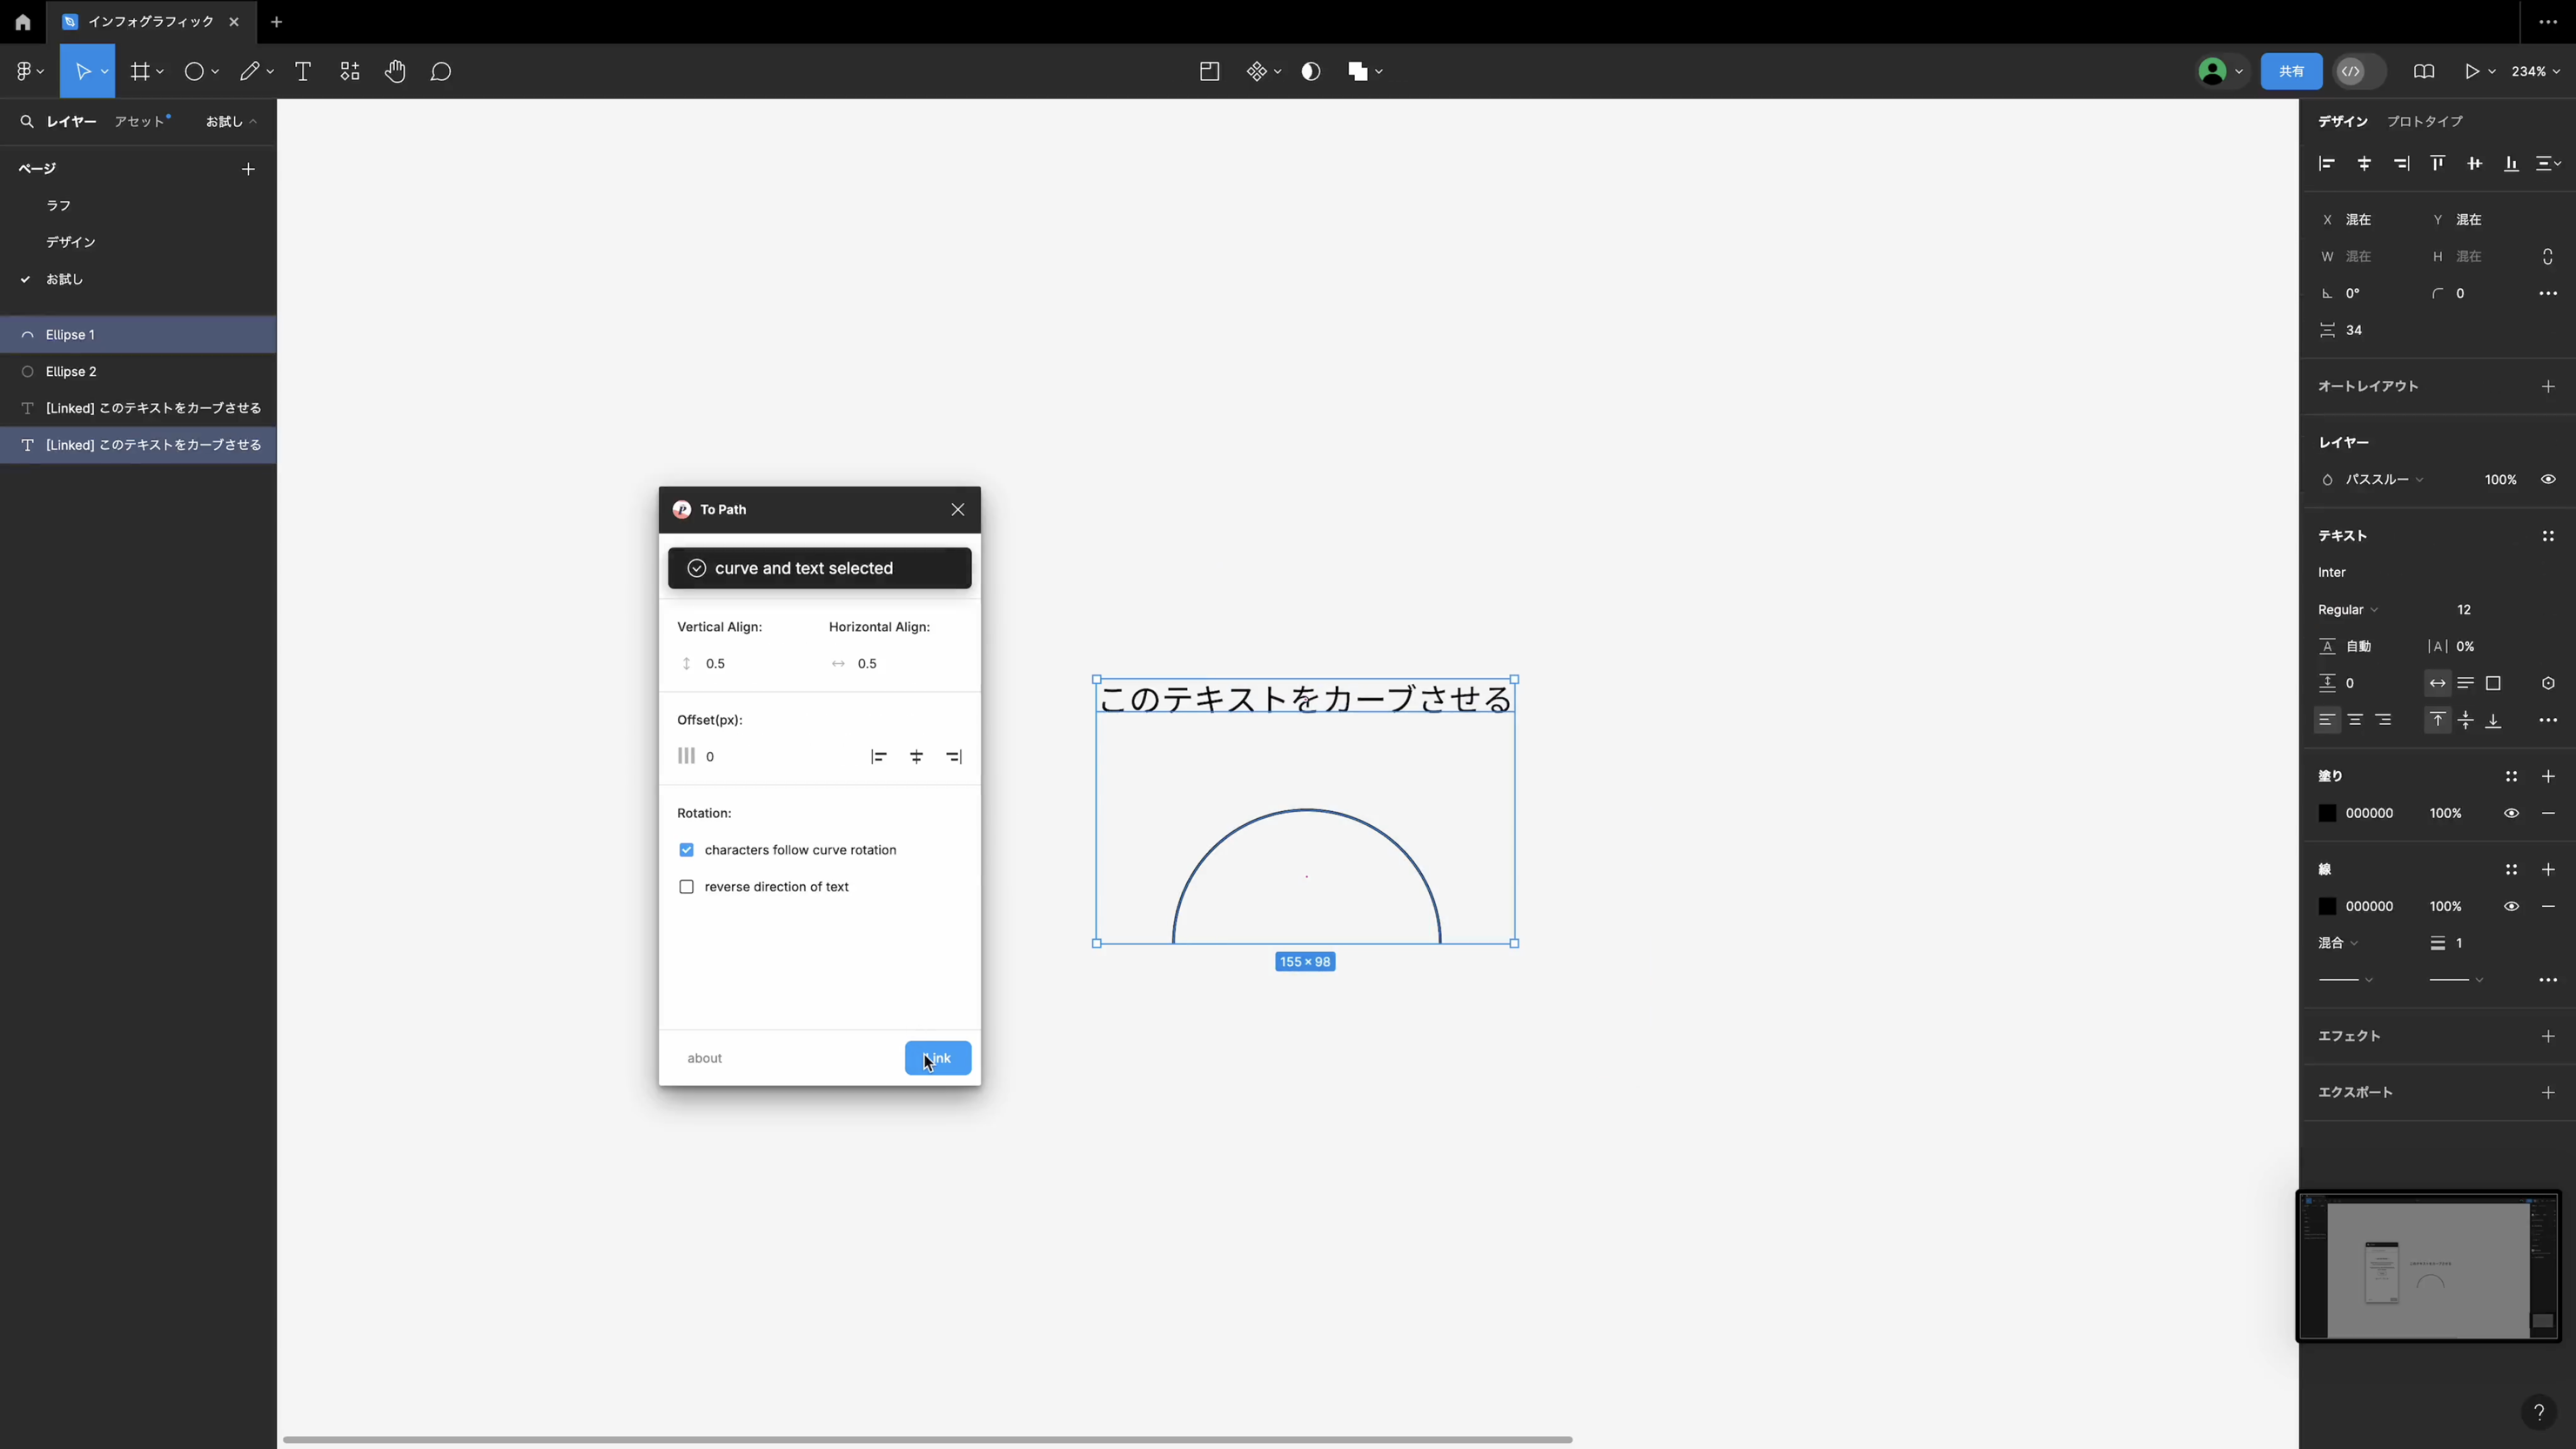
Task: Search layers with magnifier icon
Action: [27, 122]
